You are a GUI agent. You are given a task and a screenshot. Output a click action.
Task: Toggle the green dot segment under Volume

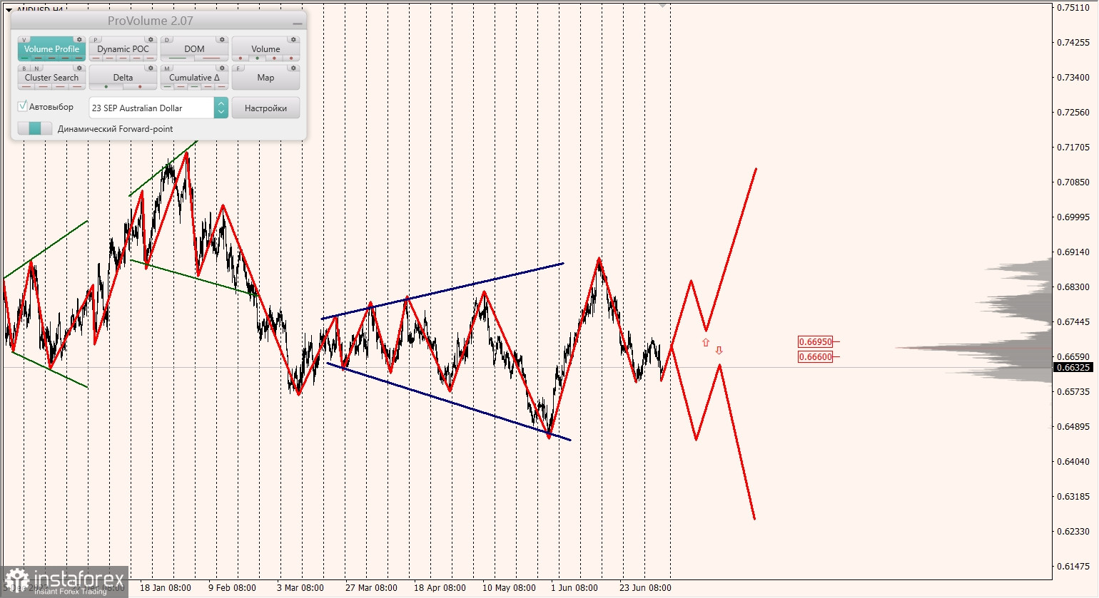coord(257,58)
